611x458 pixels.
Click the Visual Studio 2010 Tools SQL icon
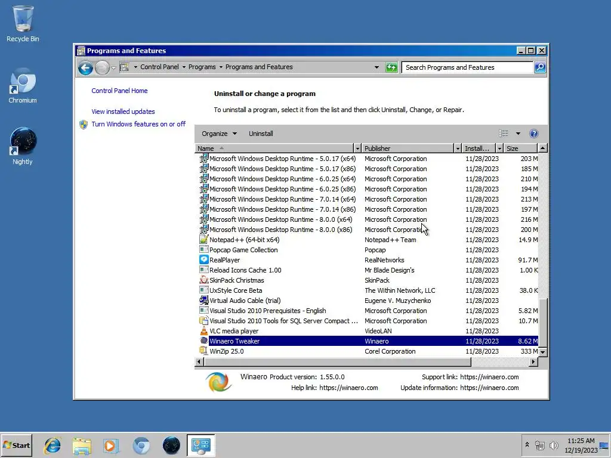click(x=203, y=320)
